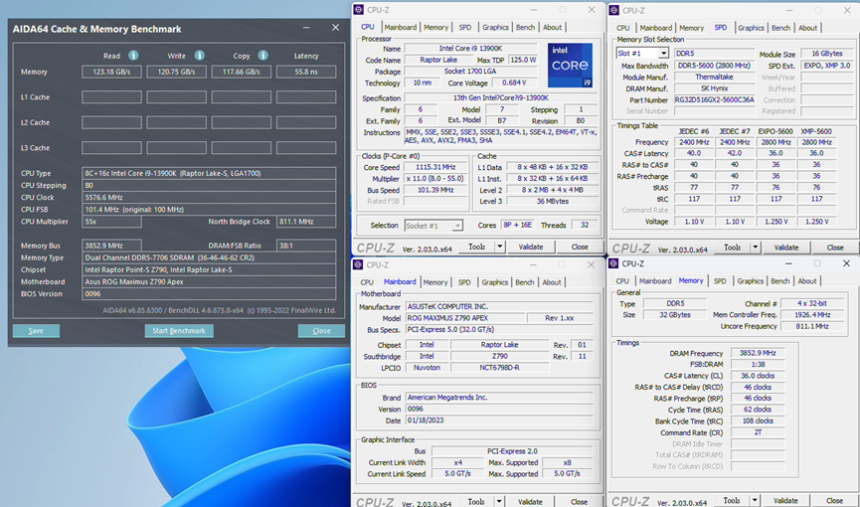The width and height of the screenshot is (860, 507).
Task: Click the Memory Copy 117.66 GB/s field
Action: click(242, 72)
